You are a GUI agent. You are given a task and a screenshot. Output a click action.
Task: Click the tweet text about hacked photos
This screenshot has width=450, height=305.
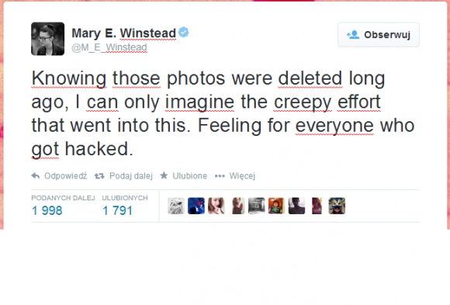point(223,114)
